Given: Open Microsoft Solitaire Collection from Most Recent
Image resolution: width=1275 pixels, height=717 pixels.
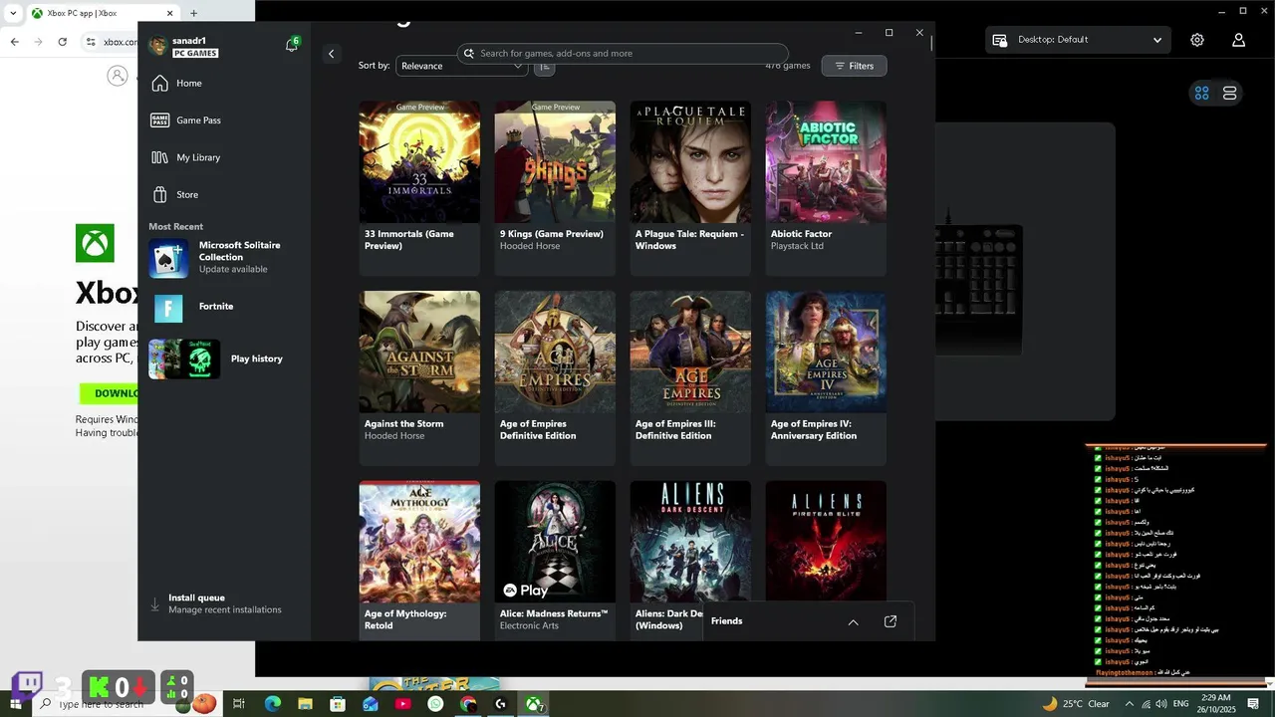Looking at the screenshot, I should (x=224, y=258).
